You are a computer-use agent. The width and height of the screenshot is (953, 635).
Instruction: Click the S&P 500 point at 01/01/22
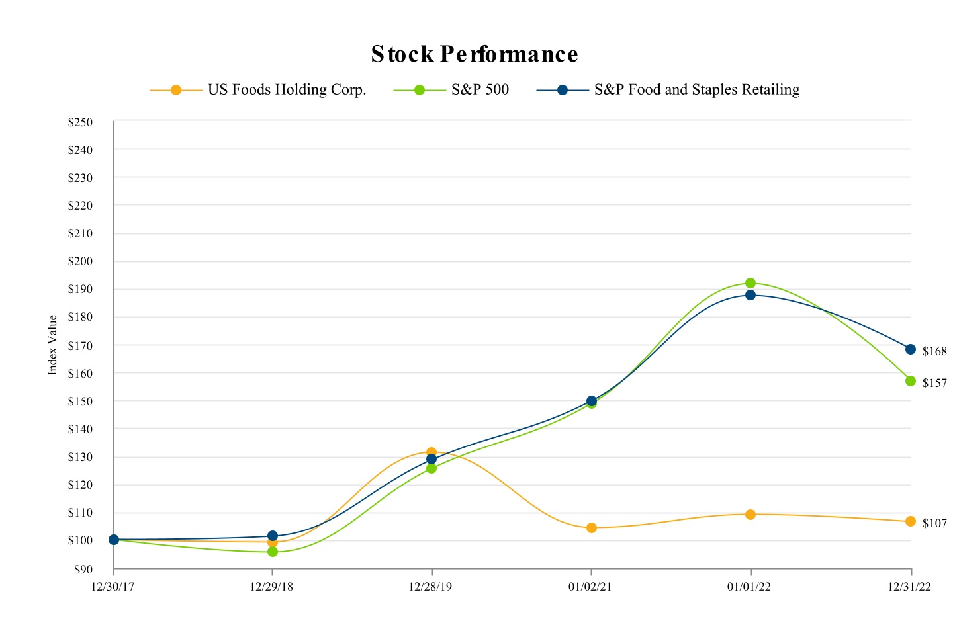pyautogui.click(x=750, y=283)
